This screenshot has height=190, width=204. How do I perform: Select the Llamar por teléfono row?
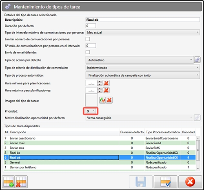(x=100, y=167)
